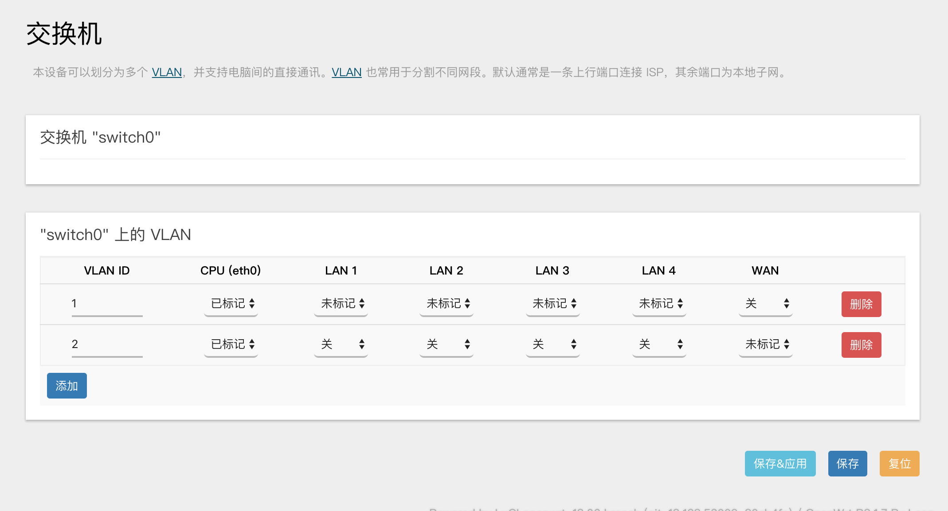The height and width of the screenshot is (511, 948).
Task: Click the 保存&应用 button
Action: pyautogui.click(x=780, y=464)
